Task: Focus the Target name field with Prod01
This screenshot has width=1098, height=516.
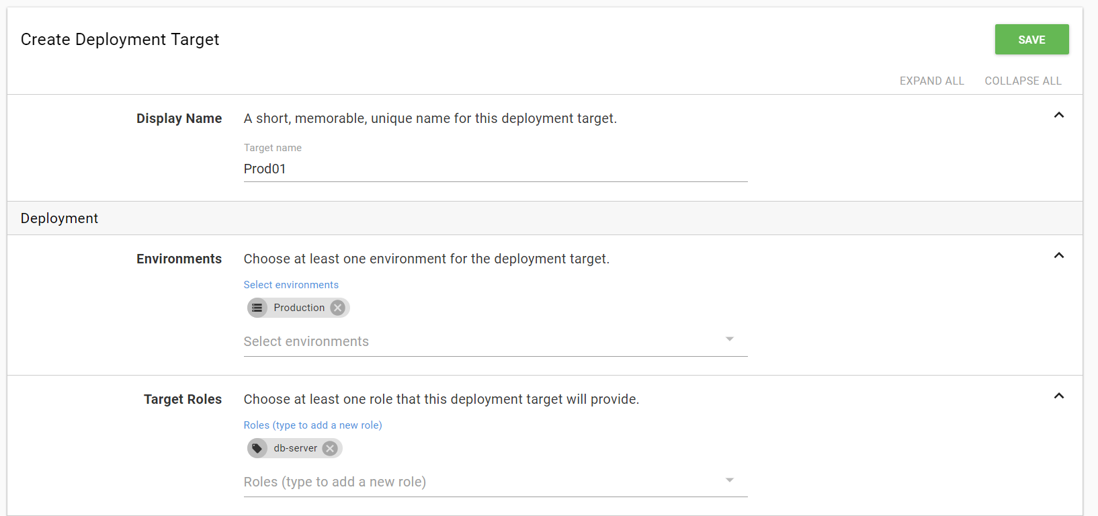Action: (x=495, y=169)
